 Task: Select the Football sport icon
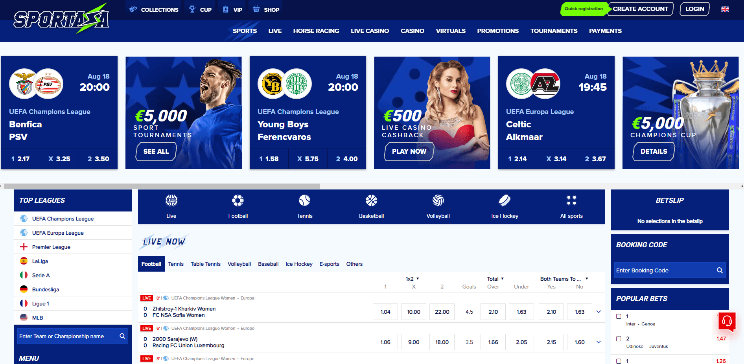(x=238, y=200)
